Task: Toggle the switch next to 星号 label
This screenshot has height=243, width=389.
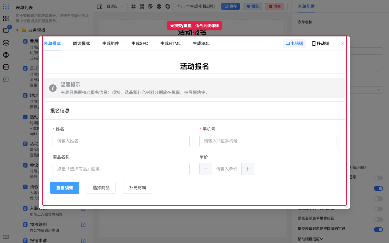Action: 378,178
